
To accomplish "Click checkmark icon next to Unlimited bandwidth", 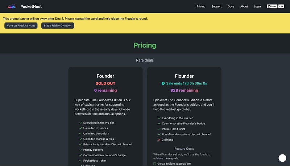I will 80,133.
